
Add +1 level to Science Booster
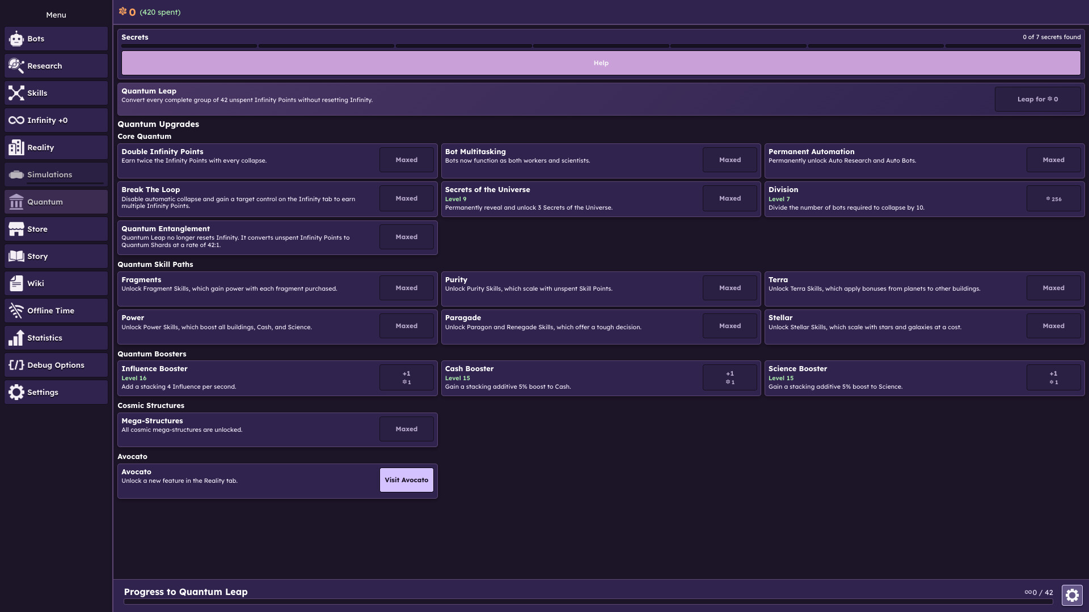[1053, 377]
